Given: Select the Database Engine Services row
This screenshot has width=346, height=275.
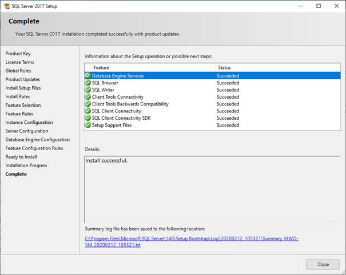Looking at the screenshot, I should click(213, 75).
